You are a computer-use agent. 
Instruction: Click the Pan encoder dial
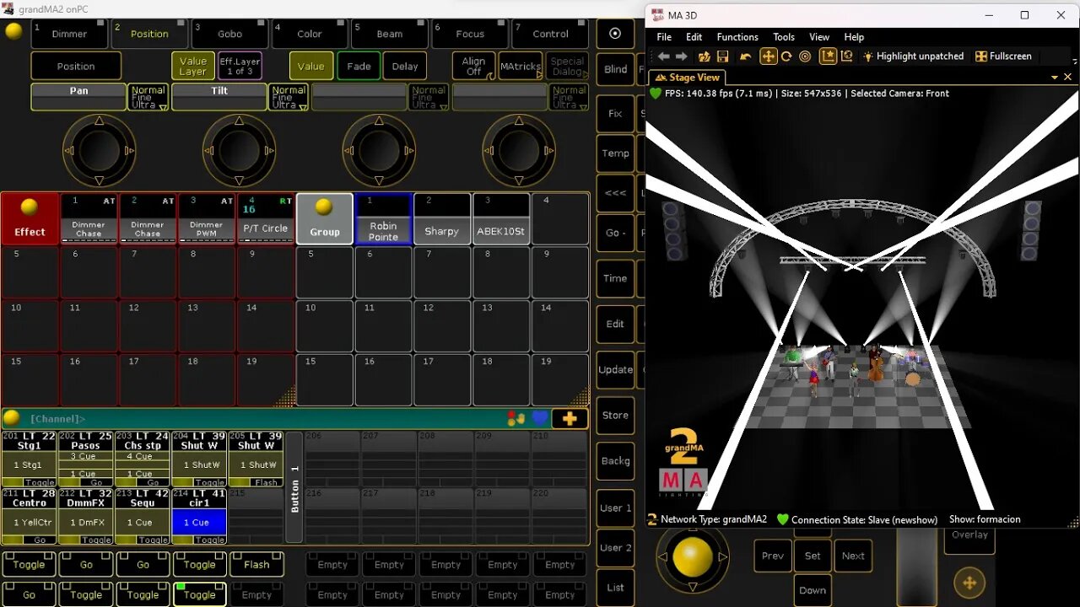pyautogui.click(x=99, y=151)
